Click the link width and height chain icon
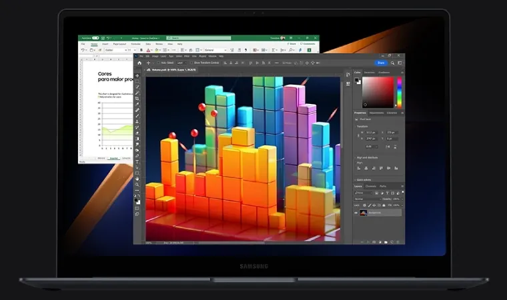Image resolution: width=507 pixels, height=300 pixels. click(x=358, y=135)
